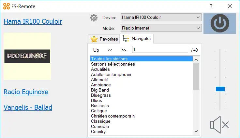Toggle the radio power button

tap(220, 23)
